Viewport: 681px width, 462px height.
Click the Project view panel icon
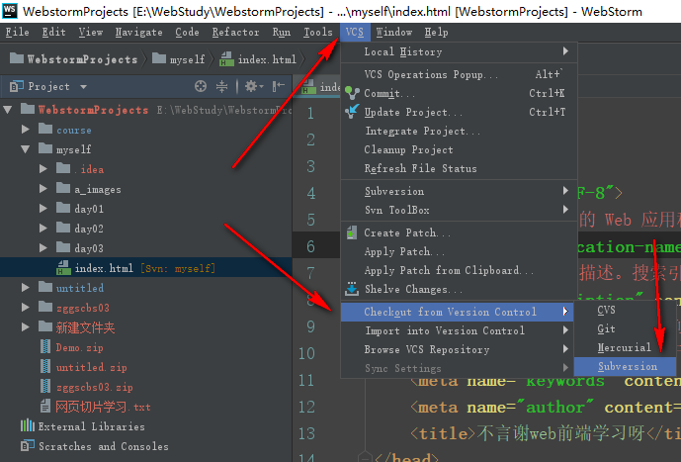tap(17, 86)
